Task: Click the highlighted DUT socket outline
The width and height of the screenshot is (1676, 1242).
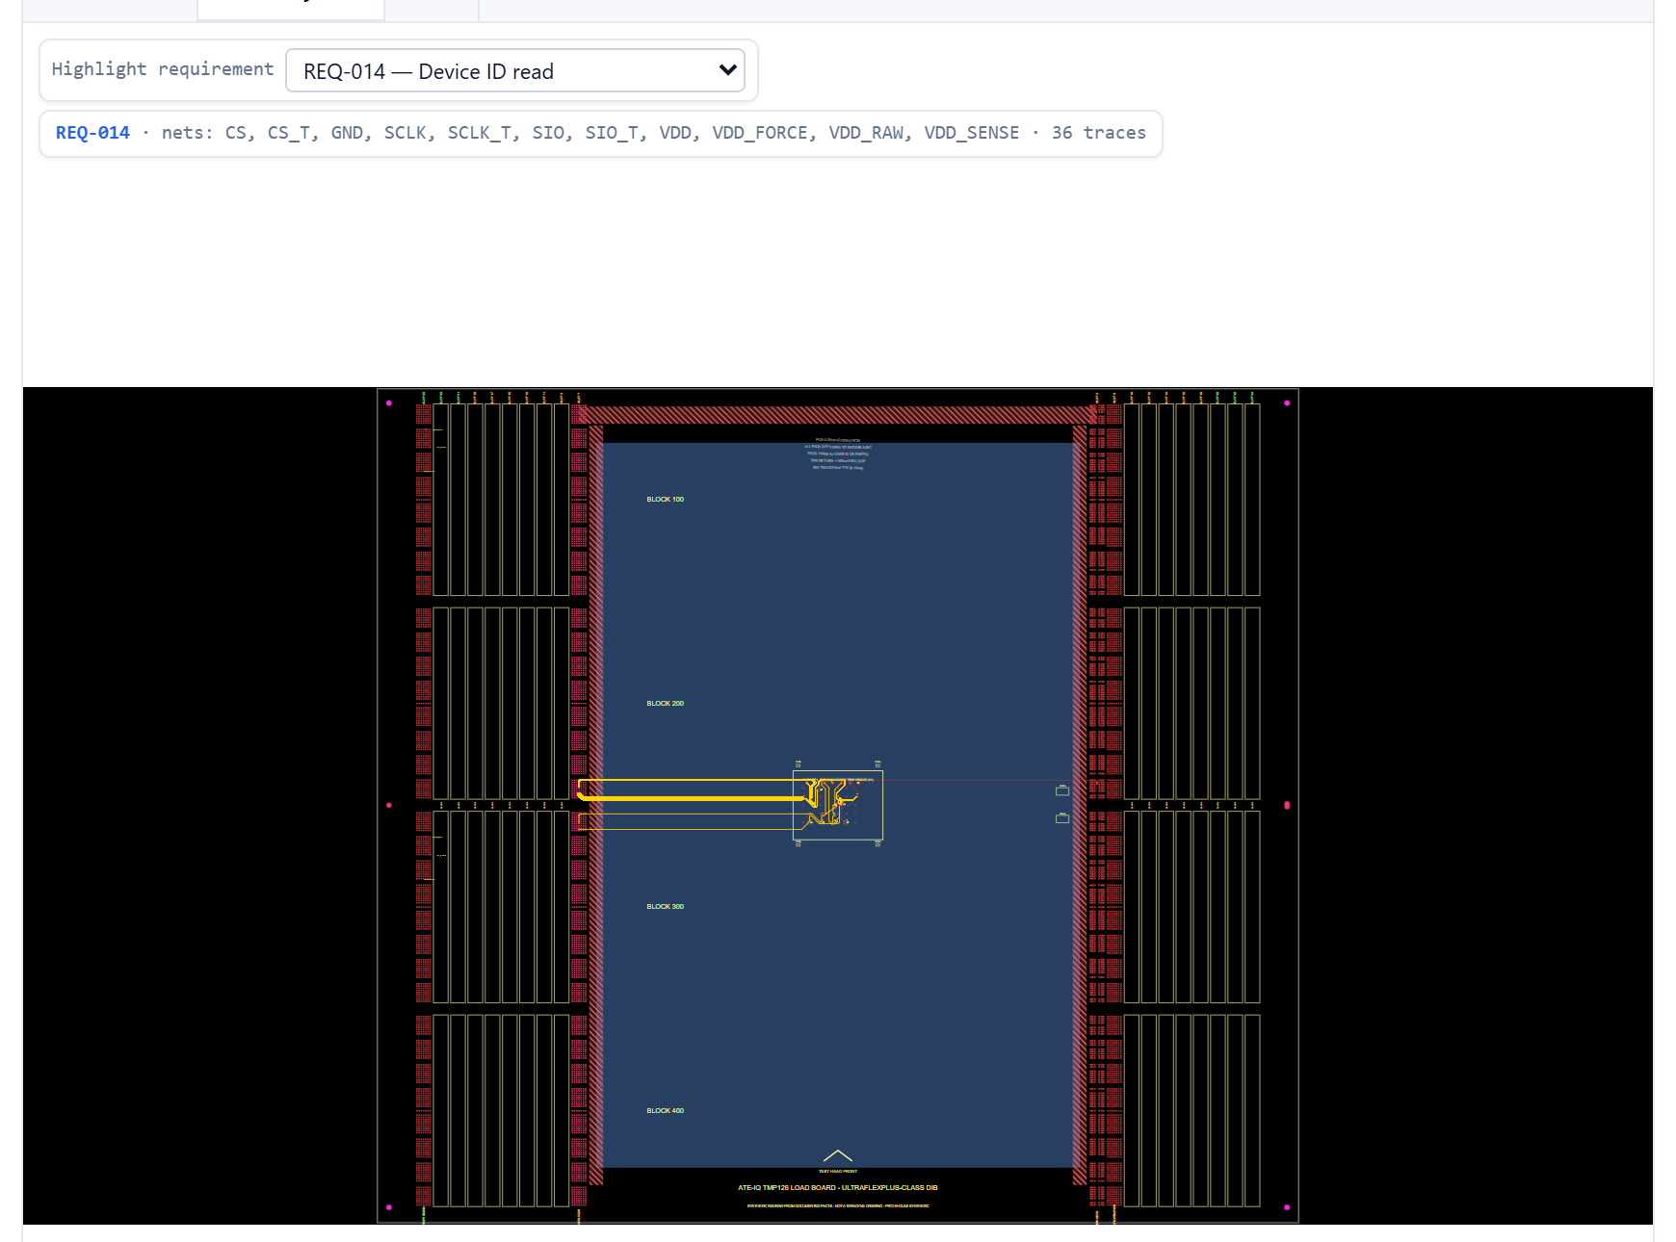Action: pos(838,805)
